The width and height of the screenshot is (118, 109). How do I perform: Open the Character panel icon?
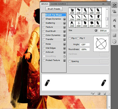(114, 20)
